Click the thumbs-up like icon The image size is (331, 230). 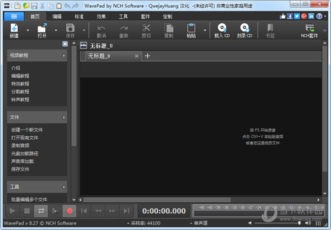(282, 16)
